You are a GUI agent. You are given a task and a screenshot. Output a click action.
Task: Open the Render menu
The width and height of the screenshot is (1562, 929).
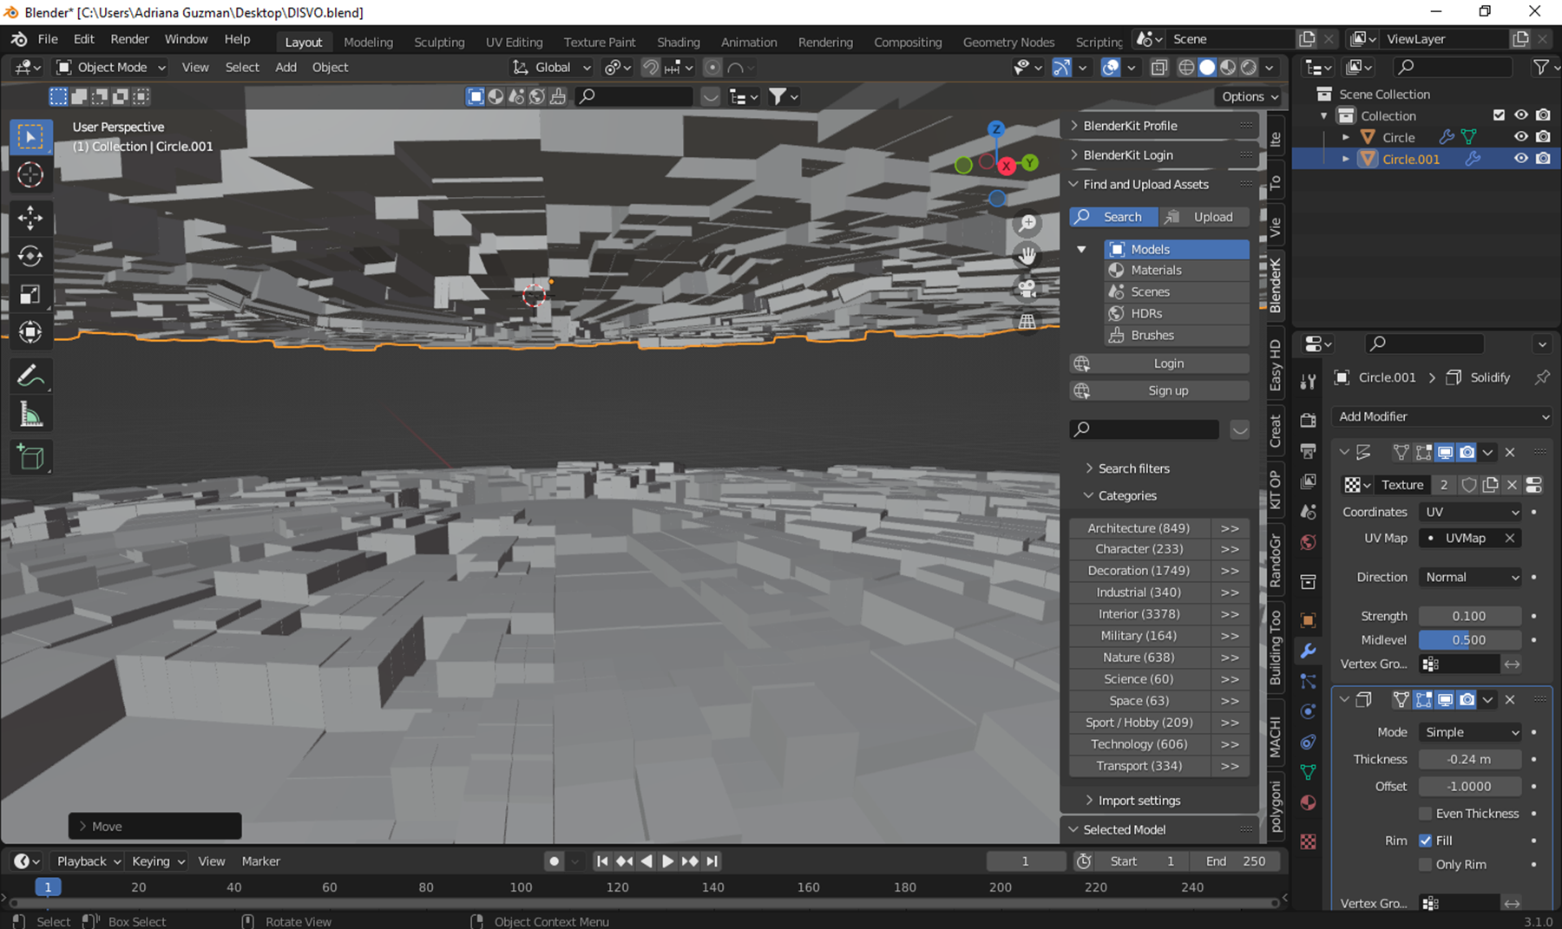pos(129,39)
